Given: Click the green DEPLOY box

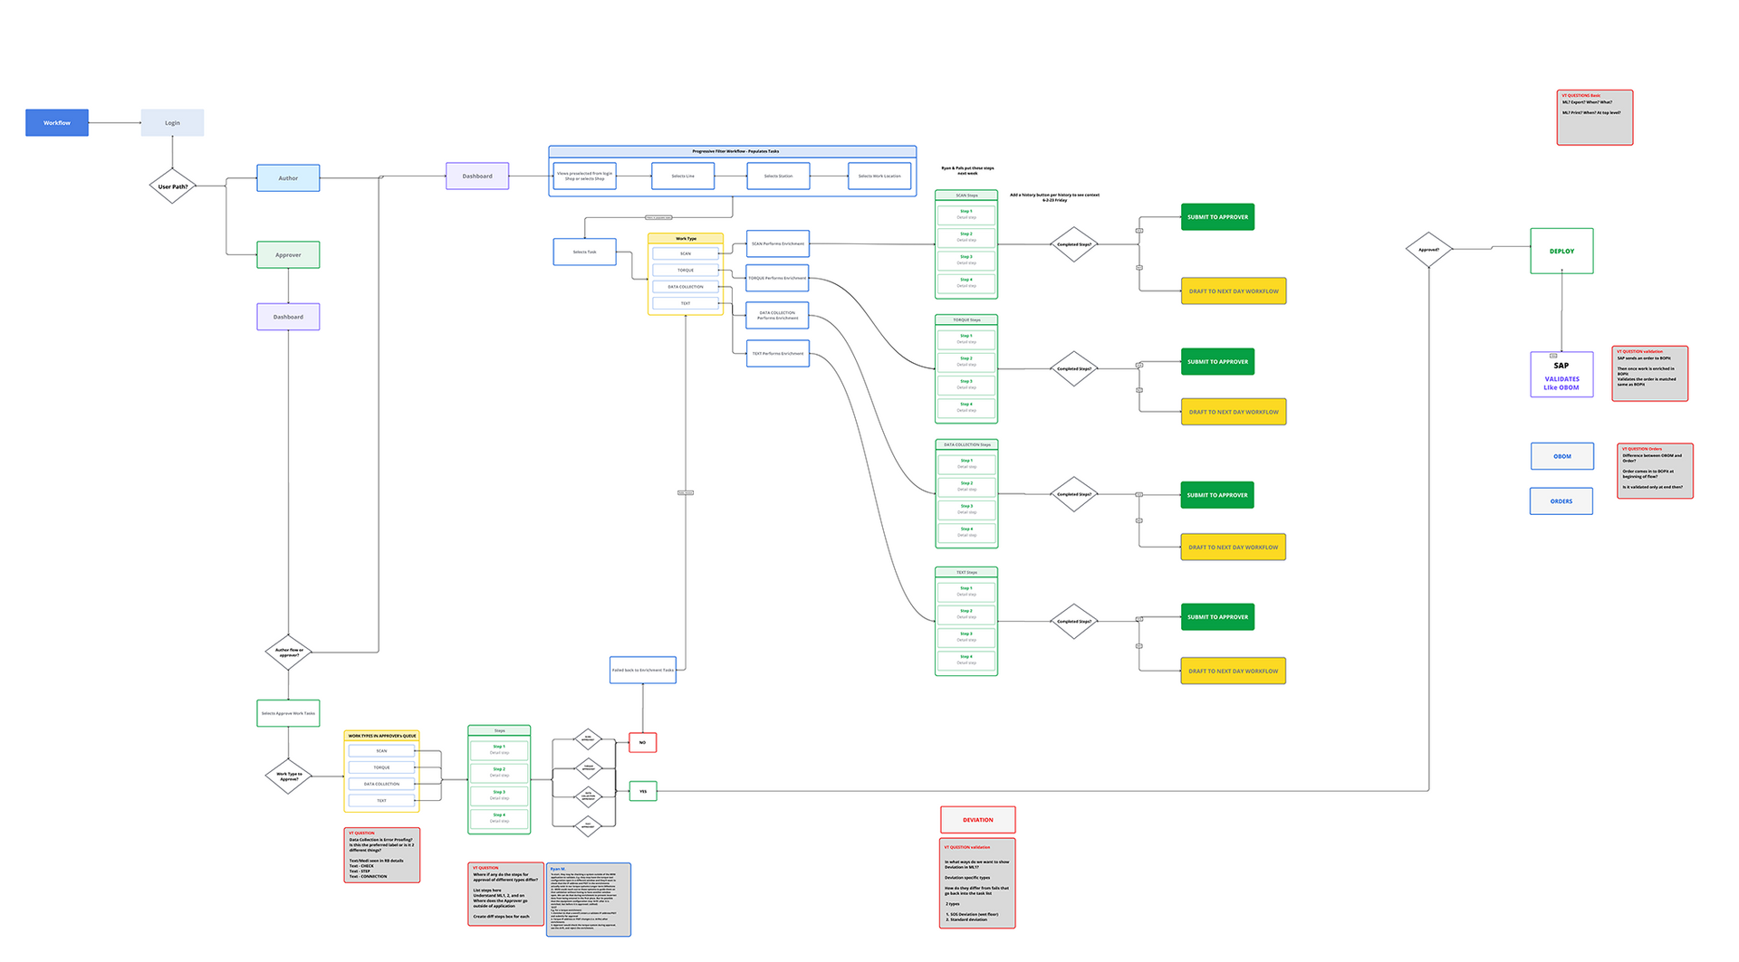Looking at the screenshot, I should click(x=1561, y=252).
